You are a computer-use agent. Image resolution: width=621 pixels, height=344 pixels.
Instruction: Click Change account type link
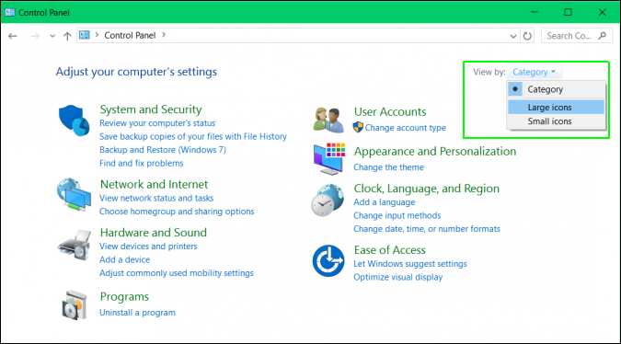pyautogui.click(x=405, y=128)
